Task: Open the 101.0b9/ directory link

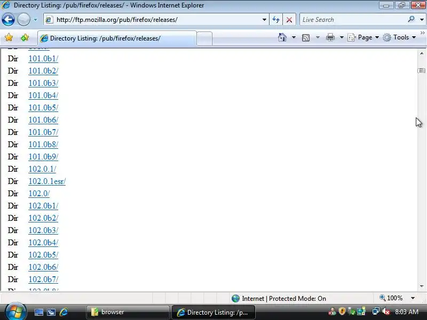Action: point(43,157)
